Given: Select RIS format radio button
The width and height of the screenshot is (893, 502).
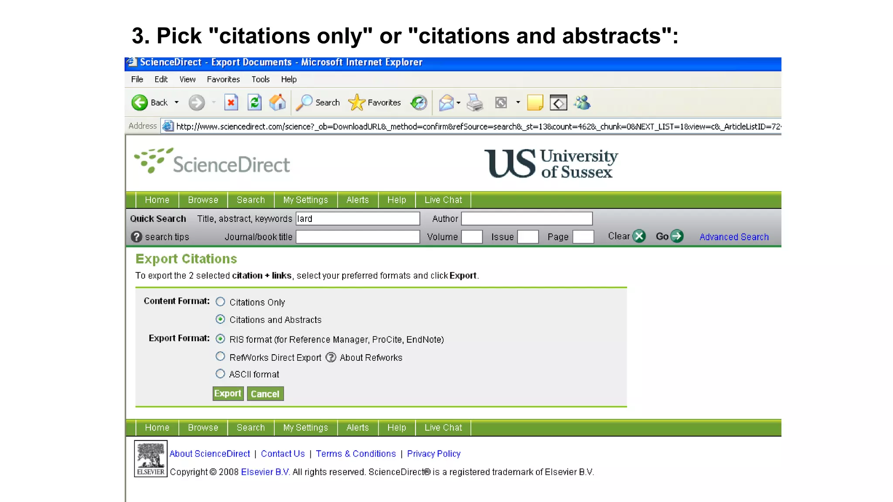Looking at the screenshot, I should click(220, 339).
